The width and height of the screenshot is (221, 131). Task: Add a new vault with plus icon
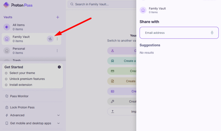(58, 17)
